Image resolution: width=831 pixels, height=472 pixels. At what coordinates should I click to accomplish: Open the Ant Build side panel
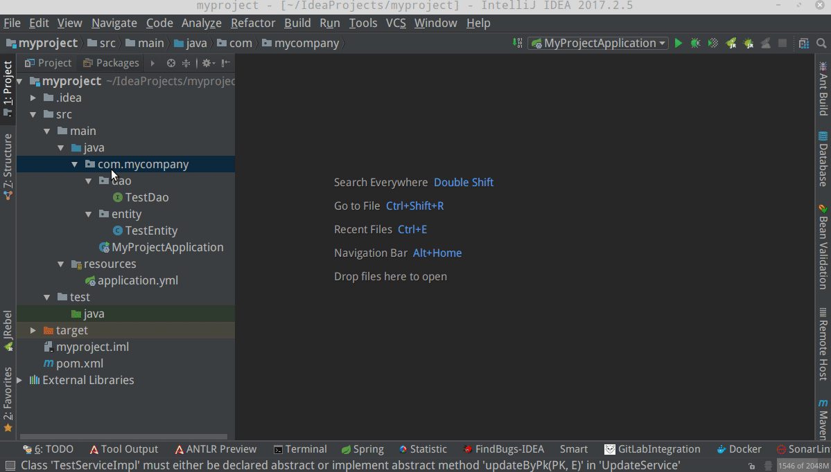[823, 89]
